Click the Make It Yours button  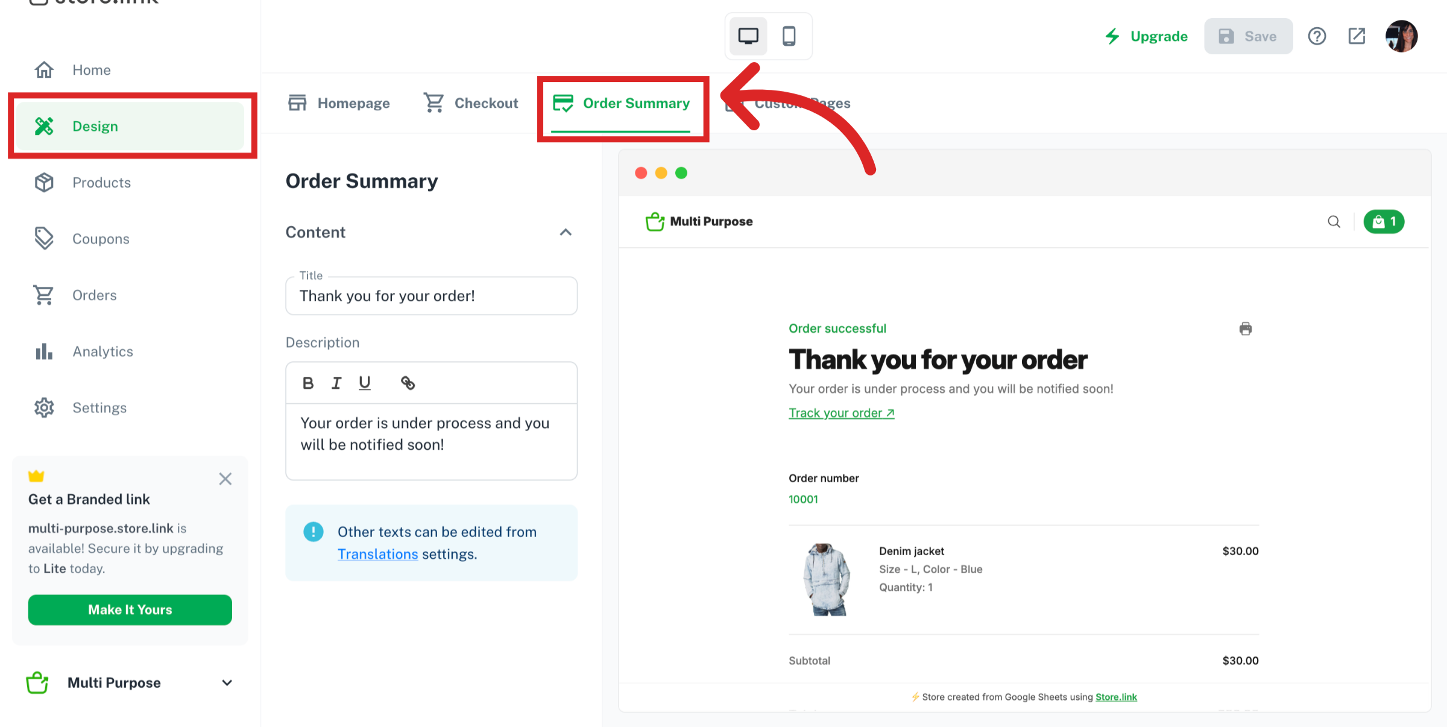coord(130,609)
